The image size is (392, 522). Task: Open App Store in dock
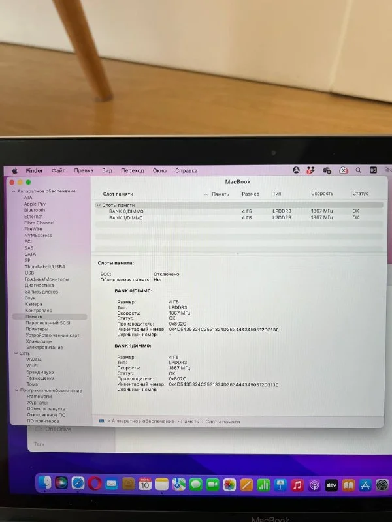pyautogui.click(x=365, y=485)
